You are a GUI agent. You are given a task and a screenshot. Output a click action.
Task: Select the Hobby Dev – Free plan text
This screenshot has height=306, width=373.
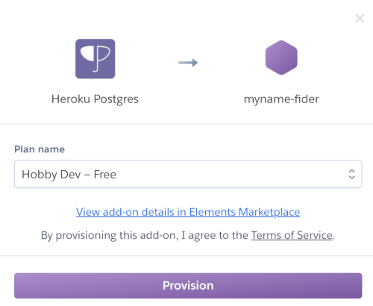(x=69, y=175)
